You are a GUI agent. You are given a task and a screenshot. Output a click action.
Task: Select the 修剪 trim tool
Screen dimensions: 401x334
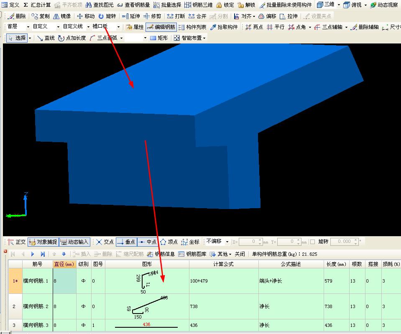(x=152, y=16)
